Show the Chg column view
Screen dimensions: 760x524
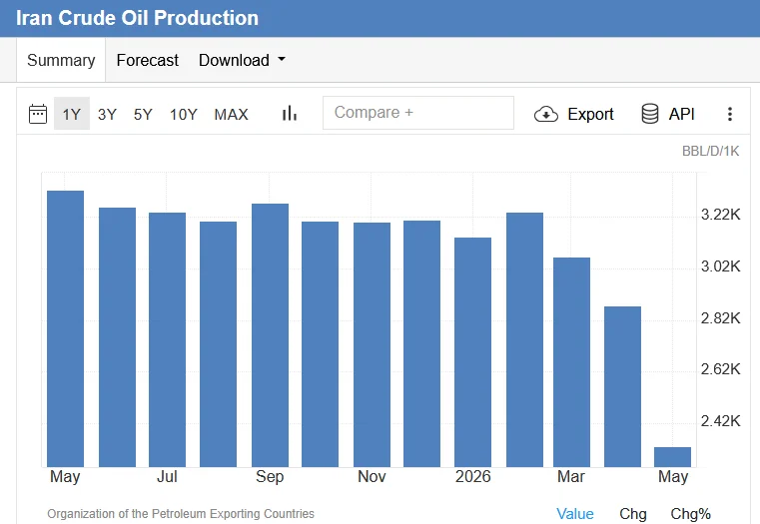[633, 513]
